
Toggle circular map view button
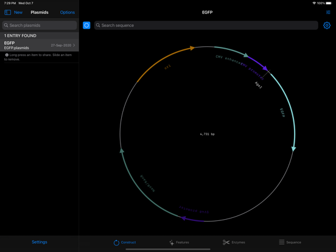click(x=86, y=26)
